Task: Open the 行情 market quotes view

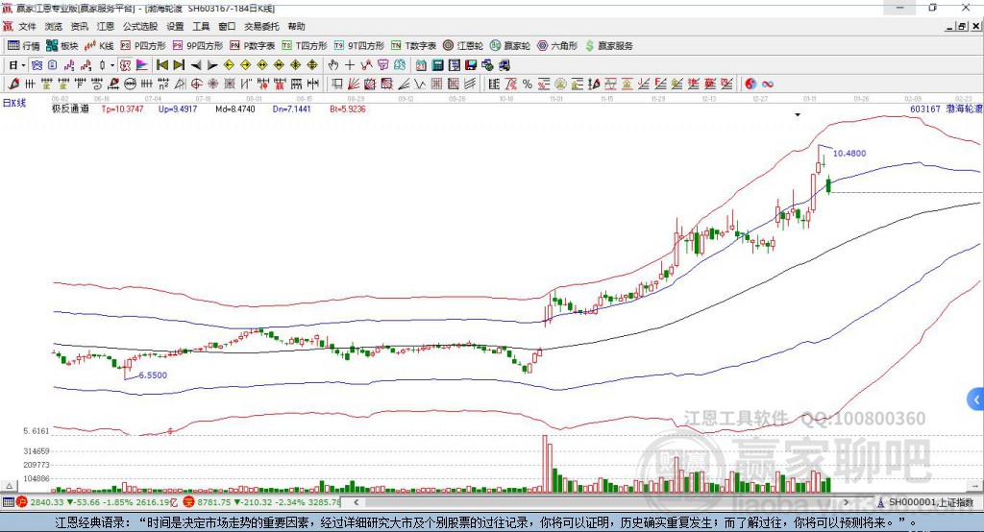Action: [x=23, y=46]
